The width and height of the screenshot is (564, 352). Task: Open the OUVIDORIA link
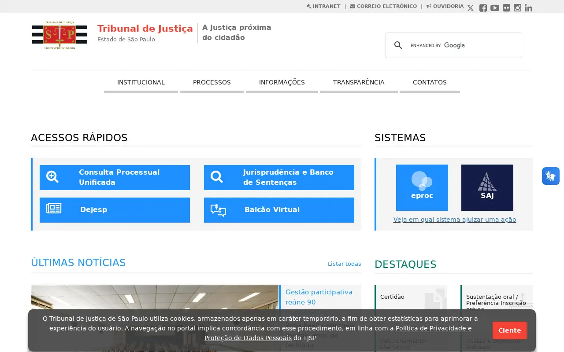pos(445,6)
